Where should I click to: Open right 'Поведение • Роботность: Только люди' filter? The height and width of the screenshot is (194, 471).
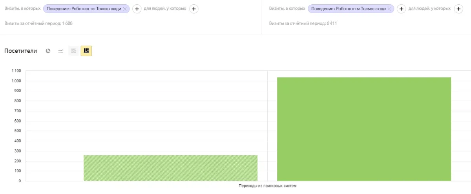tap(349, 9)
